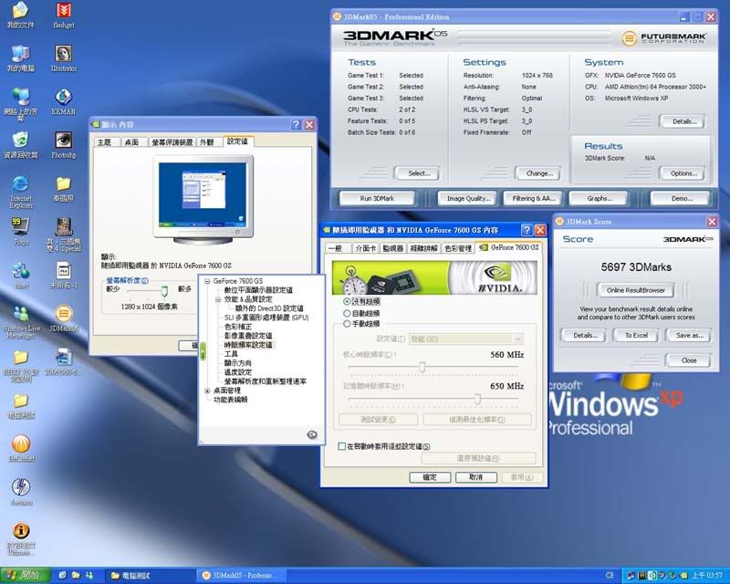Click the monitor preview image in display properties

point(203,199)
